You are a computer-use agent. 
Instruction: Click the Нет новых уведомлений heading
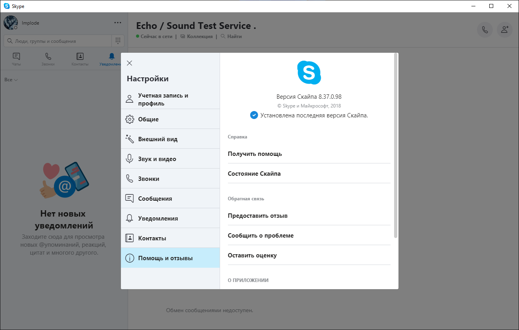pos(64,220)
